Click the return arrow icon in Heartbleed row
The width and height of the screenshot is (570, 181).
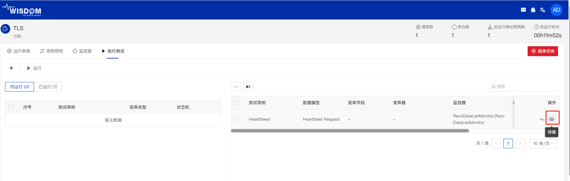[x=542, y=119]
